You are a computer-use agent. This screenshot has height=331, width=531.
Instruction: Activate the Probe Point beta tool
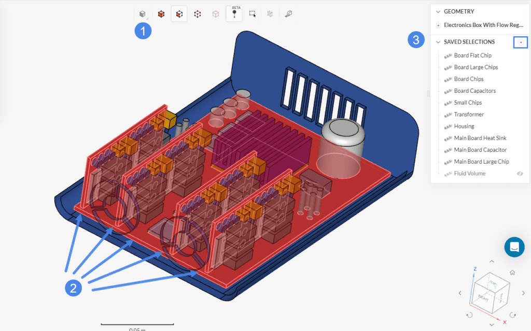(233, 15)
